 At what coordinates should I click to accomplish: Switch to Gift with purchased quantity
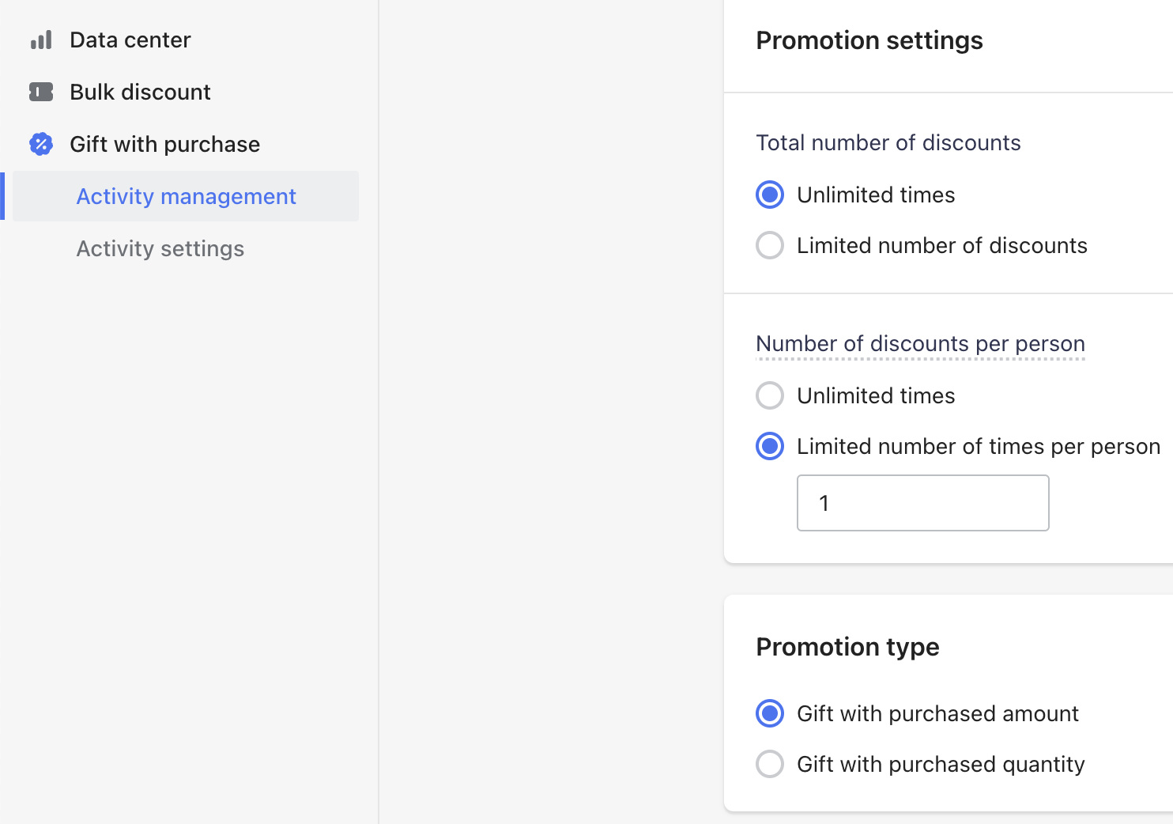pos(770,764)
